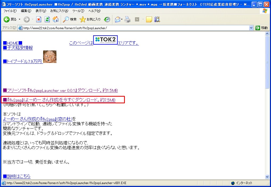This screenshot has width=271, height=187.
Task: Click the TOK2 free homepage logo
Action: [105, 40]
